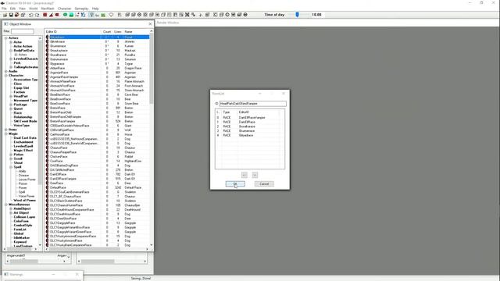Click the race icon beside ArgonianRace row
500x281 pixels.
(x=48, y=73)
